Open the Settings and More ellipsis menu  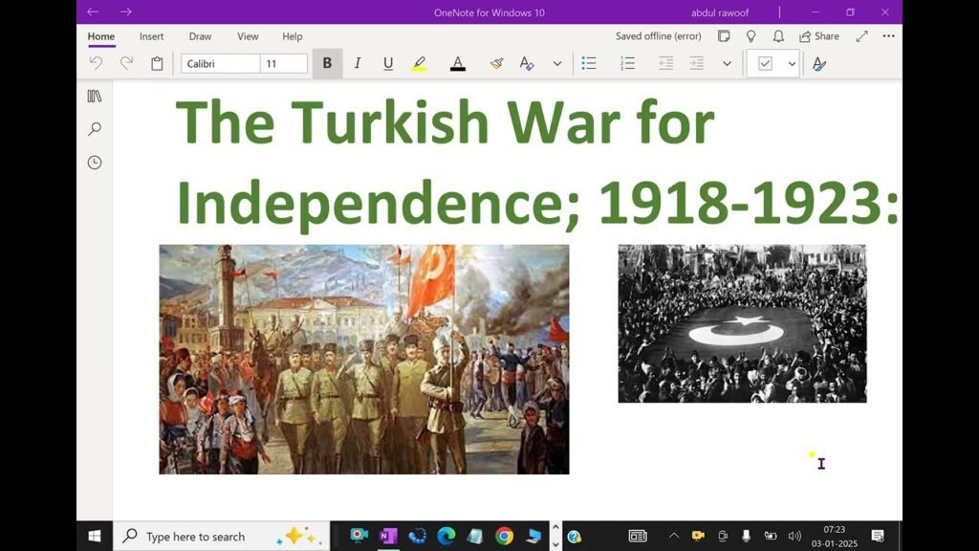click(888, 36)
